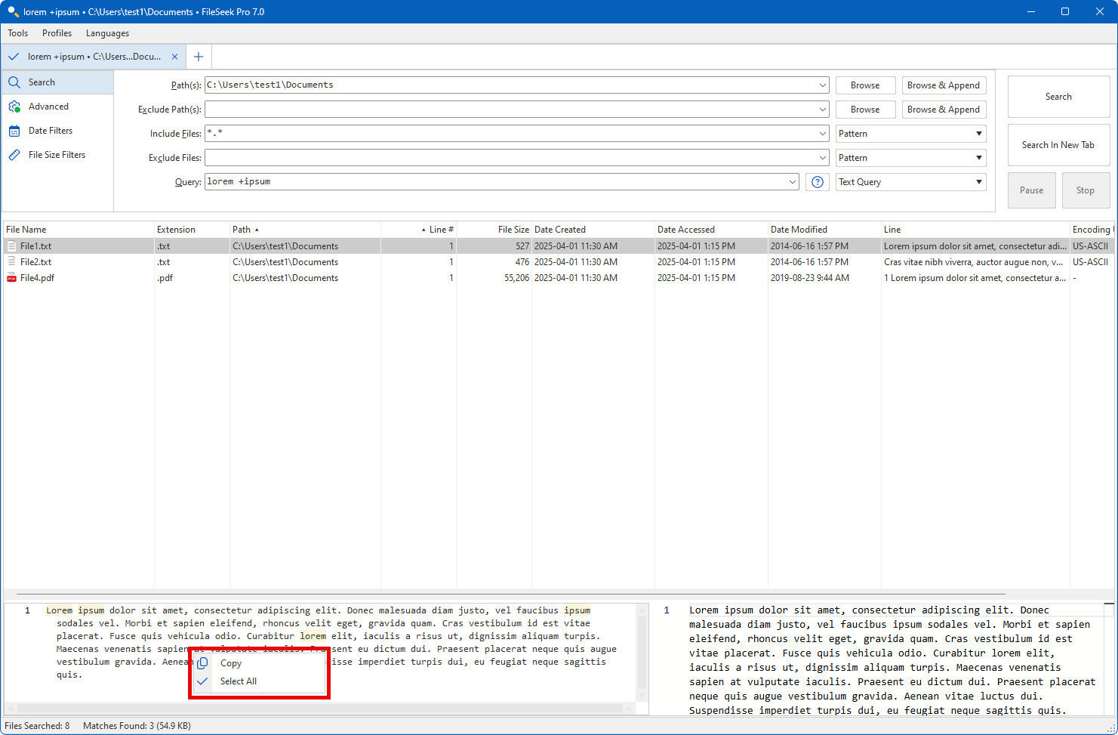This screenshot has width=1118, height=735.
Task: Click Browse button for Exclude Path(s)
Action: pyautogui.click(x=865, y=110)
